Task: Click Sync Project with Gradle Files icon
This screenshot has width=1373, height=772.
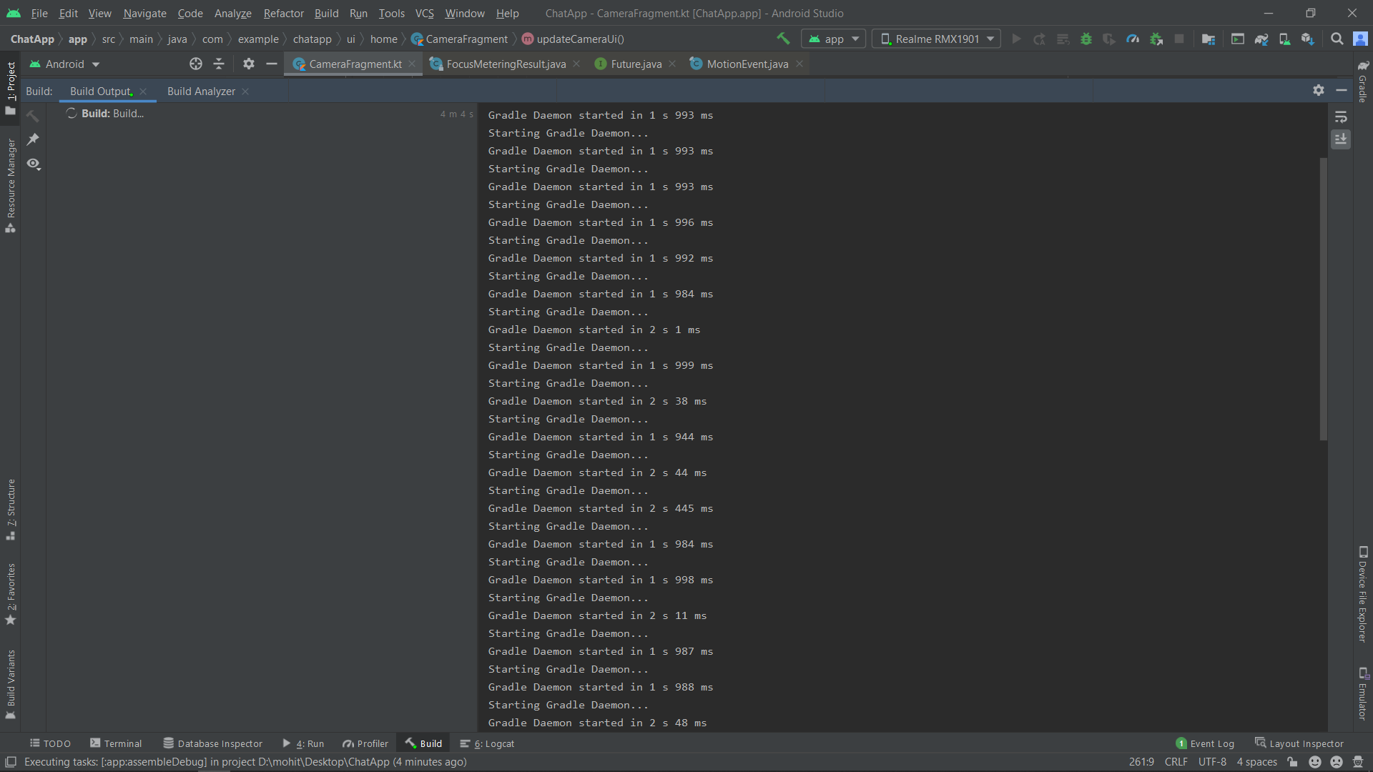Action: pyautogui.click(x=1261, y=39)
